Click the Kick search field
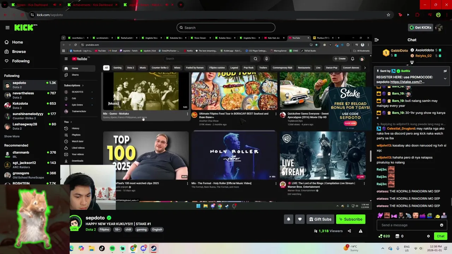Viewport: 452px width, 254px height. 226,28
